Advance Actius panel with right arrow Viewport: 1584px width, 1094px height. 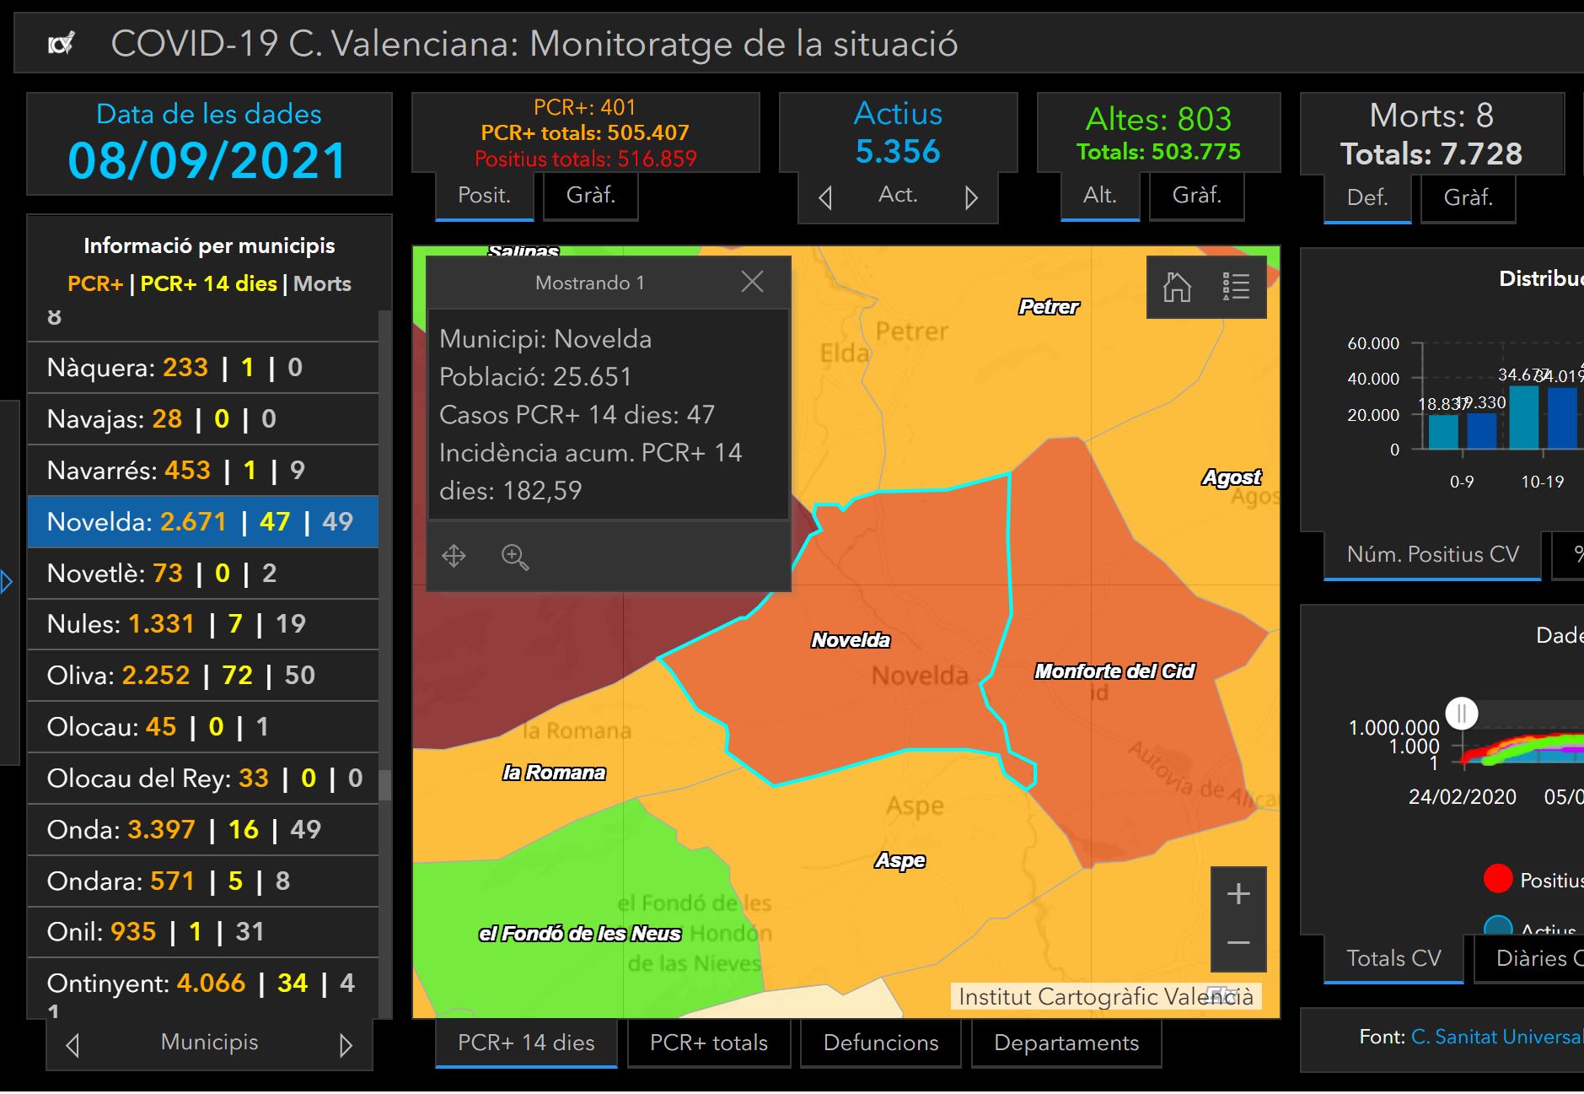[x=971, y=198]
